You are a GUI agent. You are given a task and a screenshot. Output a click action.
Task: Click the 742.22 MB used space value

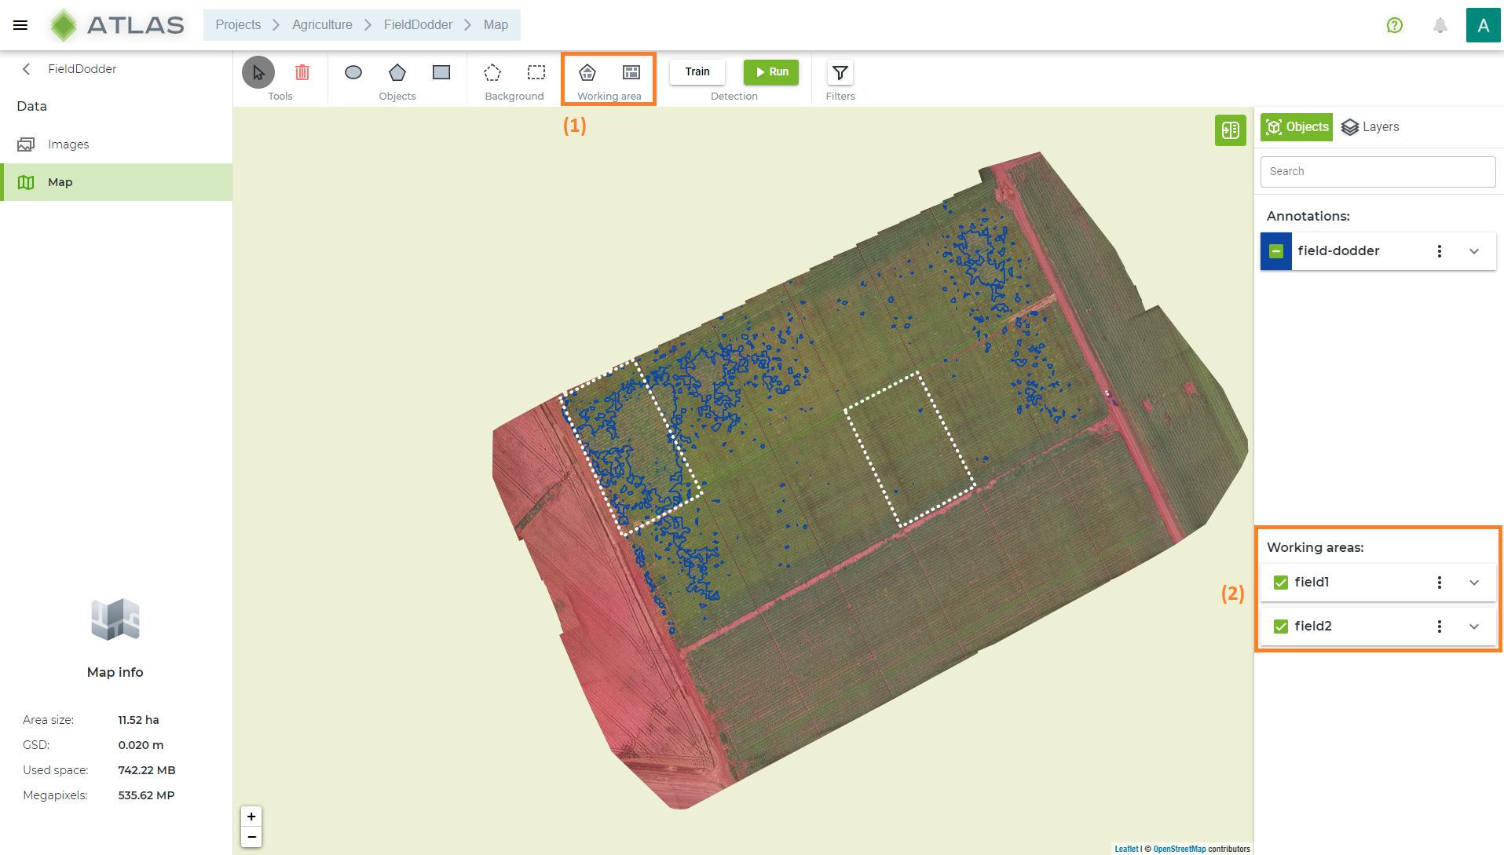click(x=147, y=770)
